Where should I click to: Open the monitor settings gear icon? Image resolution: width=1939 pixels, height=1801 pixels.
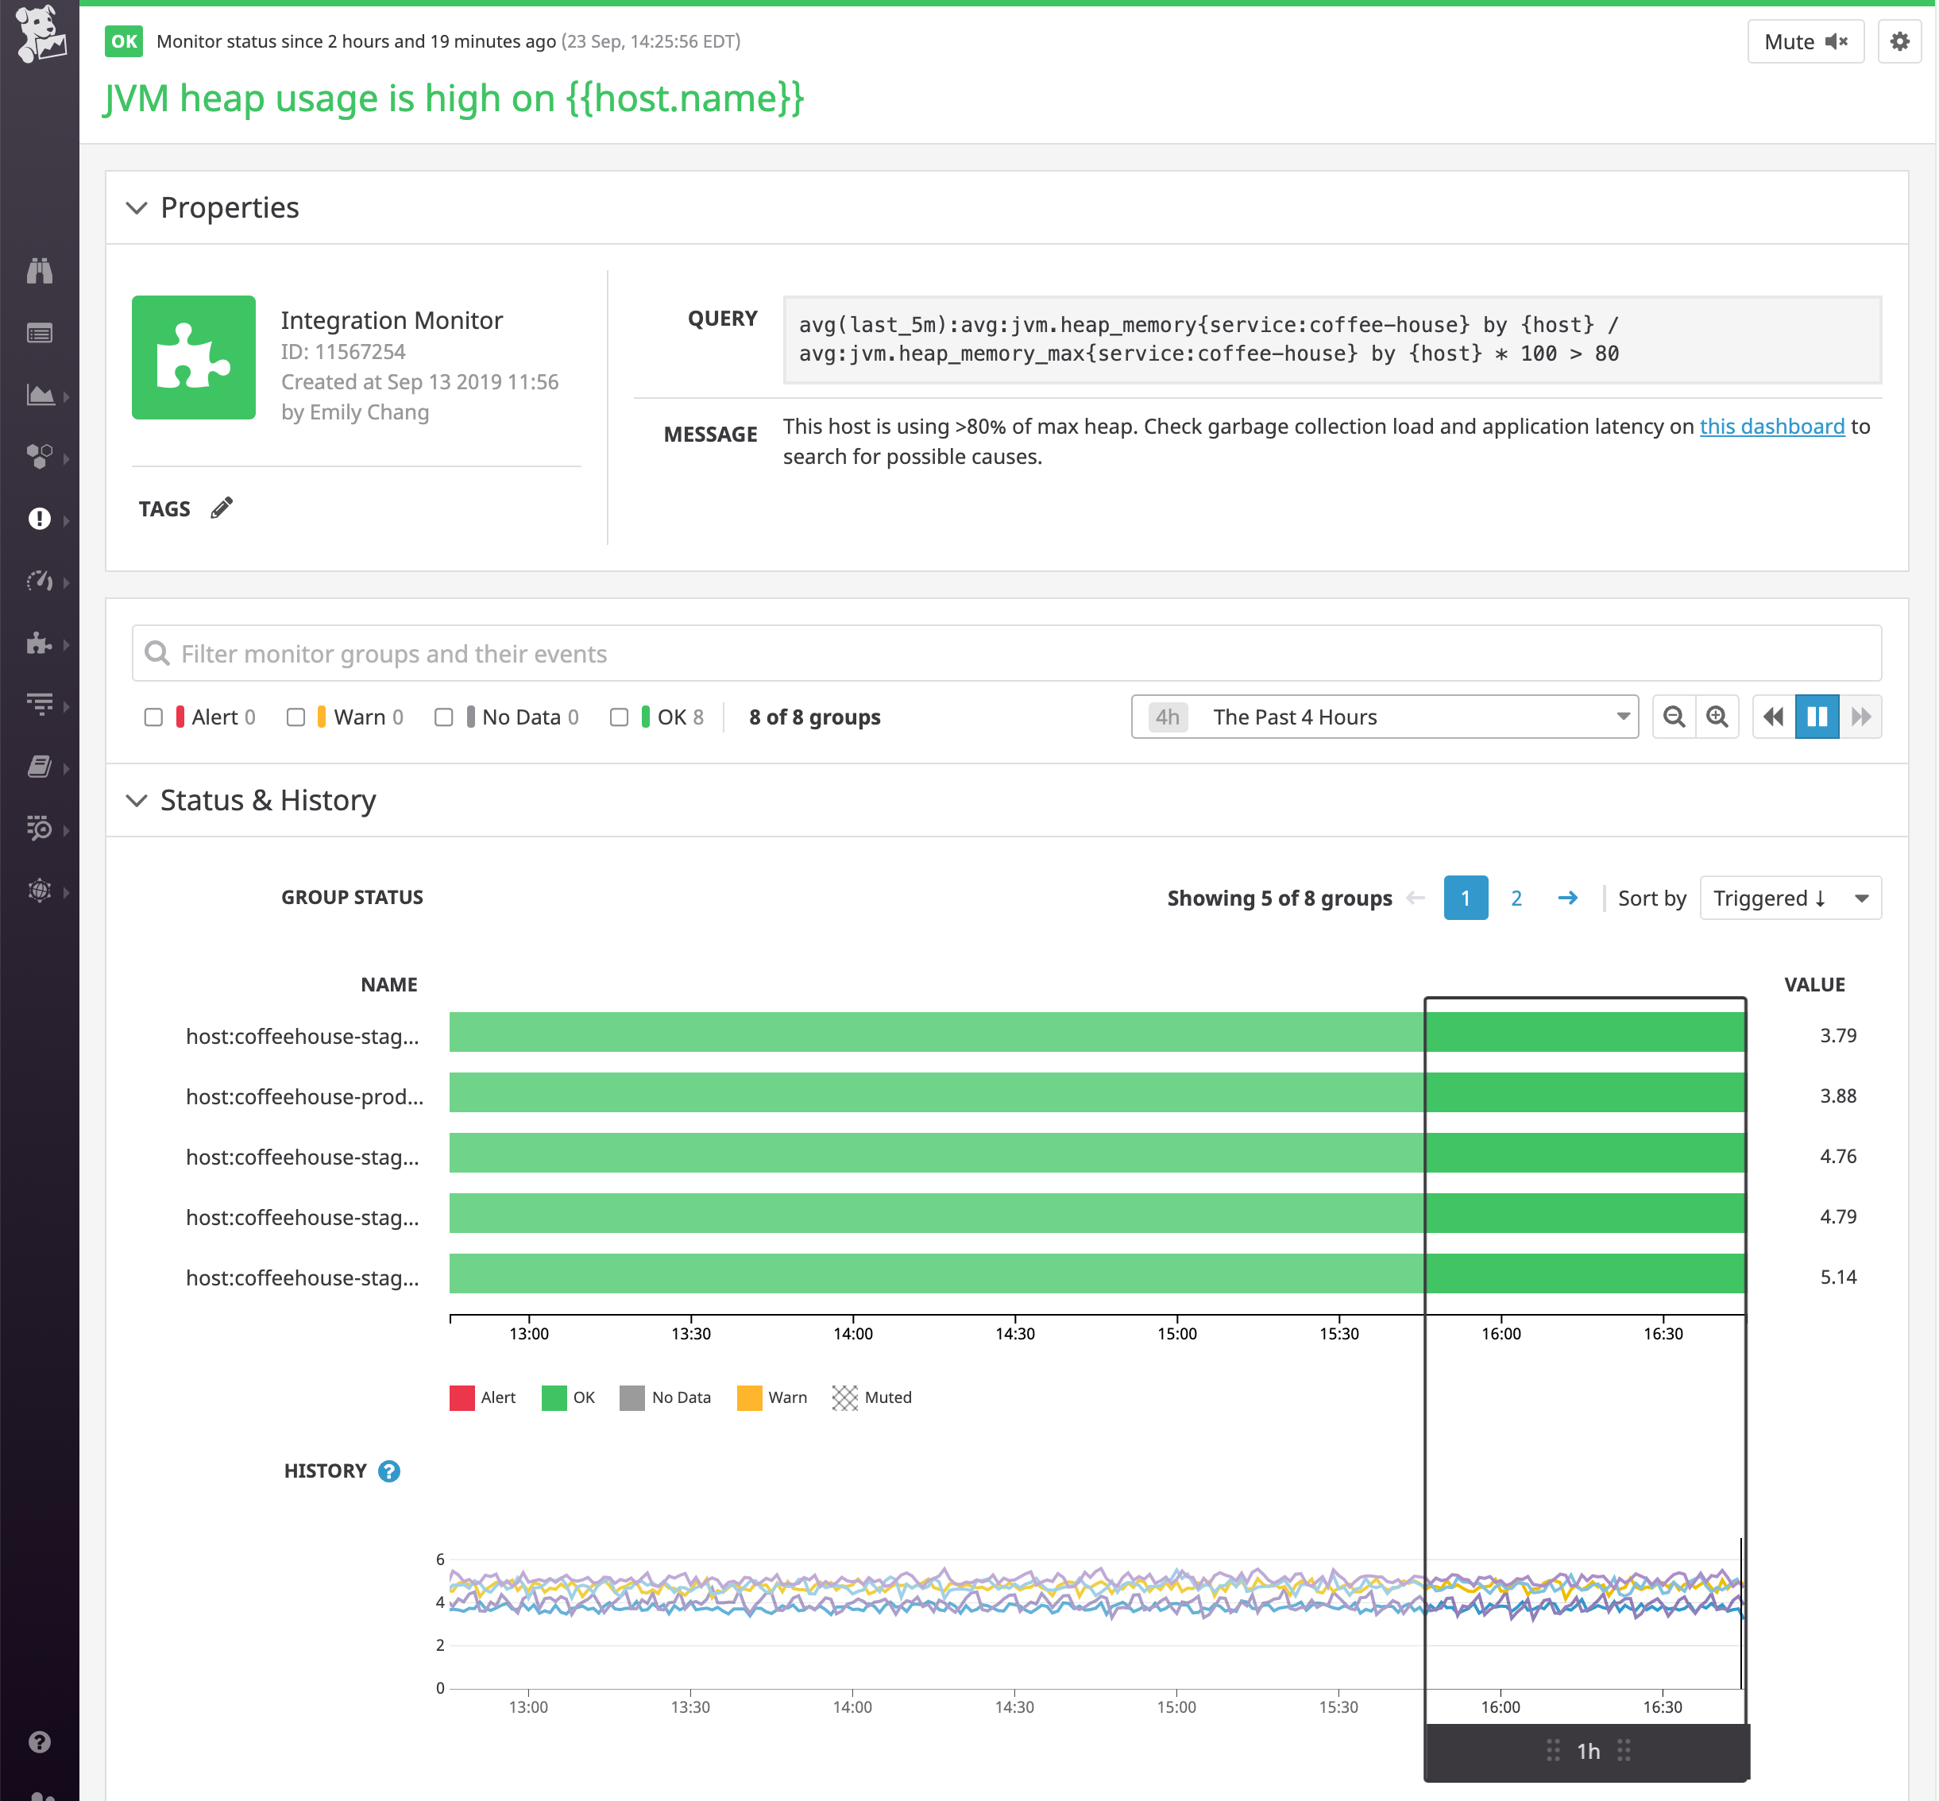tap(1899, 41)
